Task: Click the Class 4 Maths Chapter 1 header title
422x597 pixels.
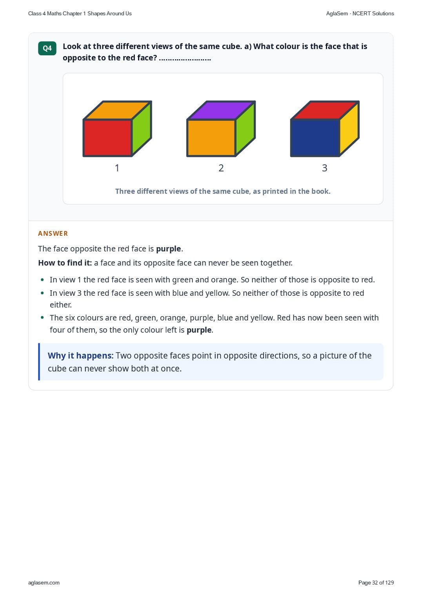Action: [x=80, y=13]
